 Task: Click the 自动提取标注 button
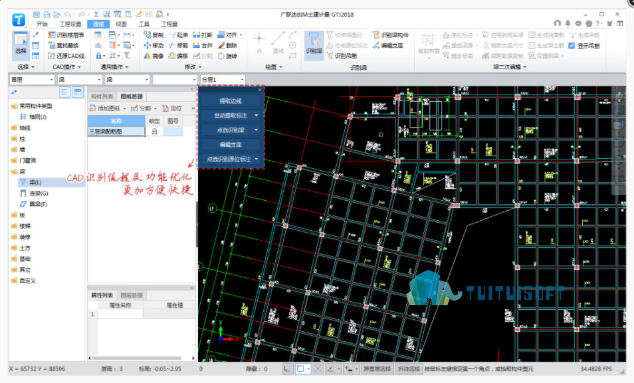[231, 116]
